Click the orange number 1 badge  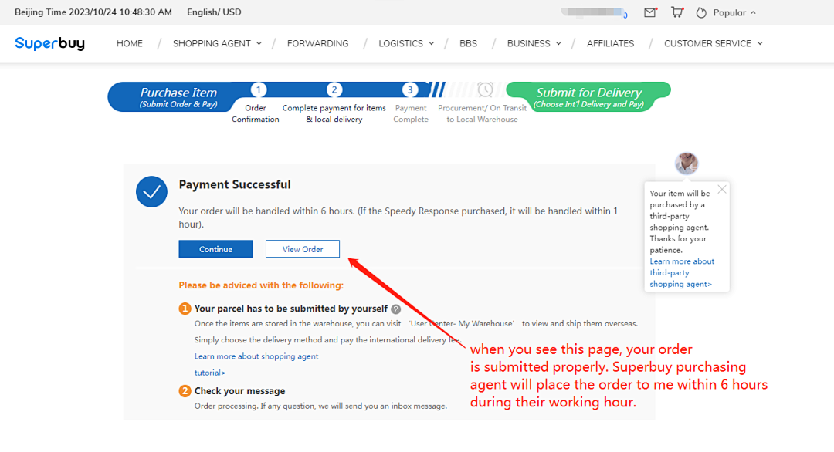(x=185, y=309)
